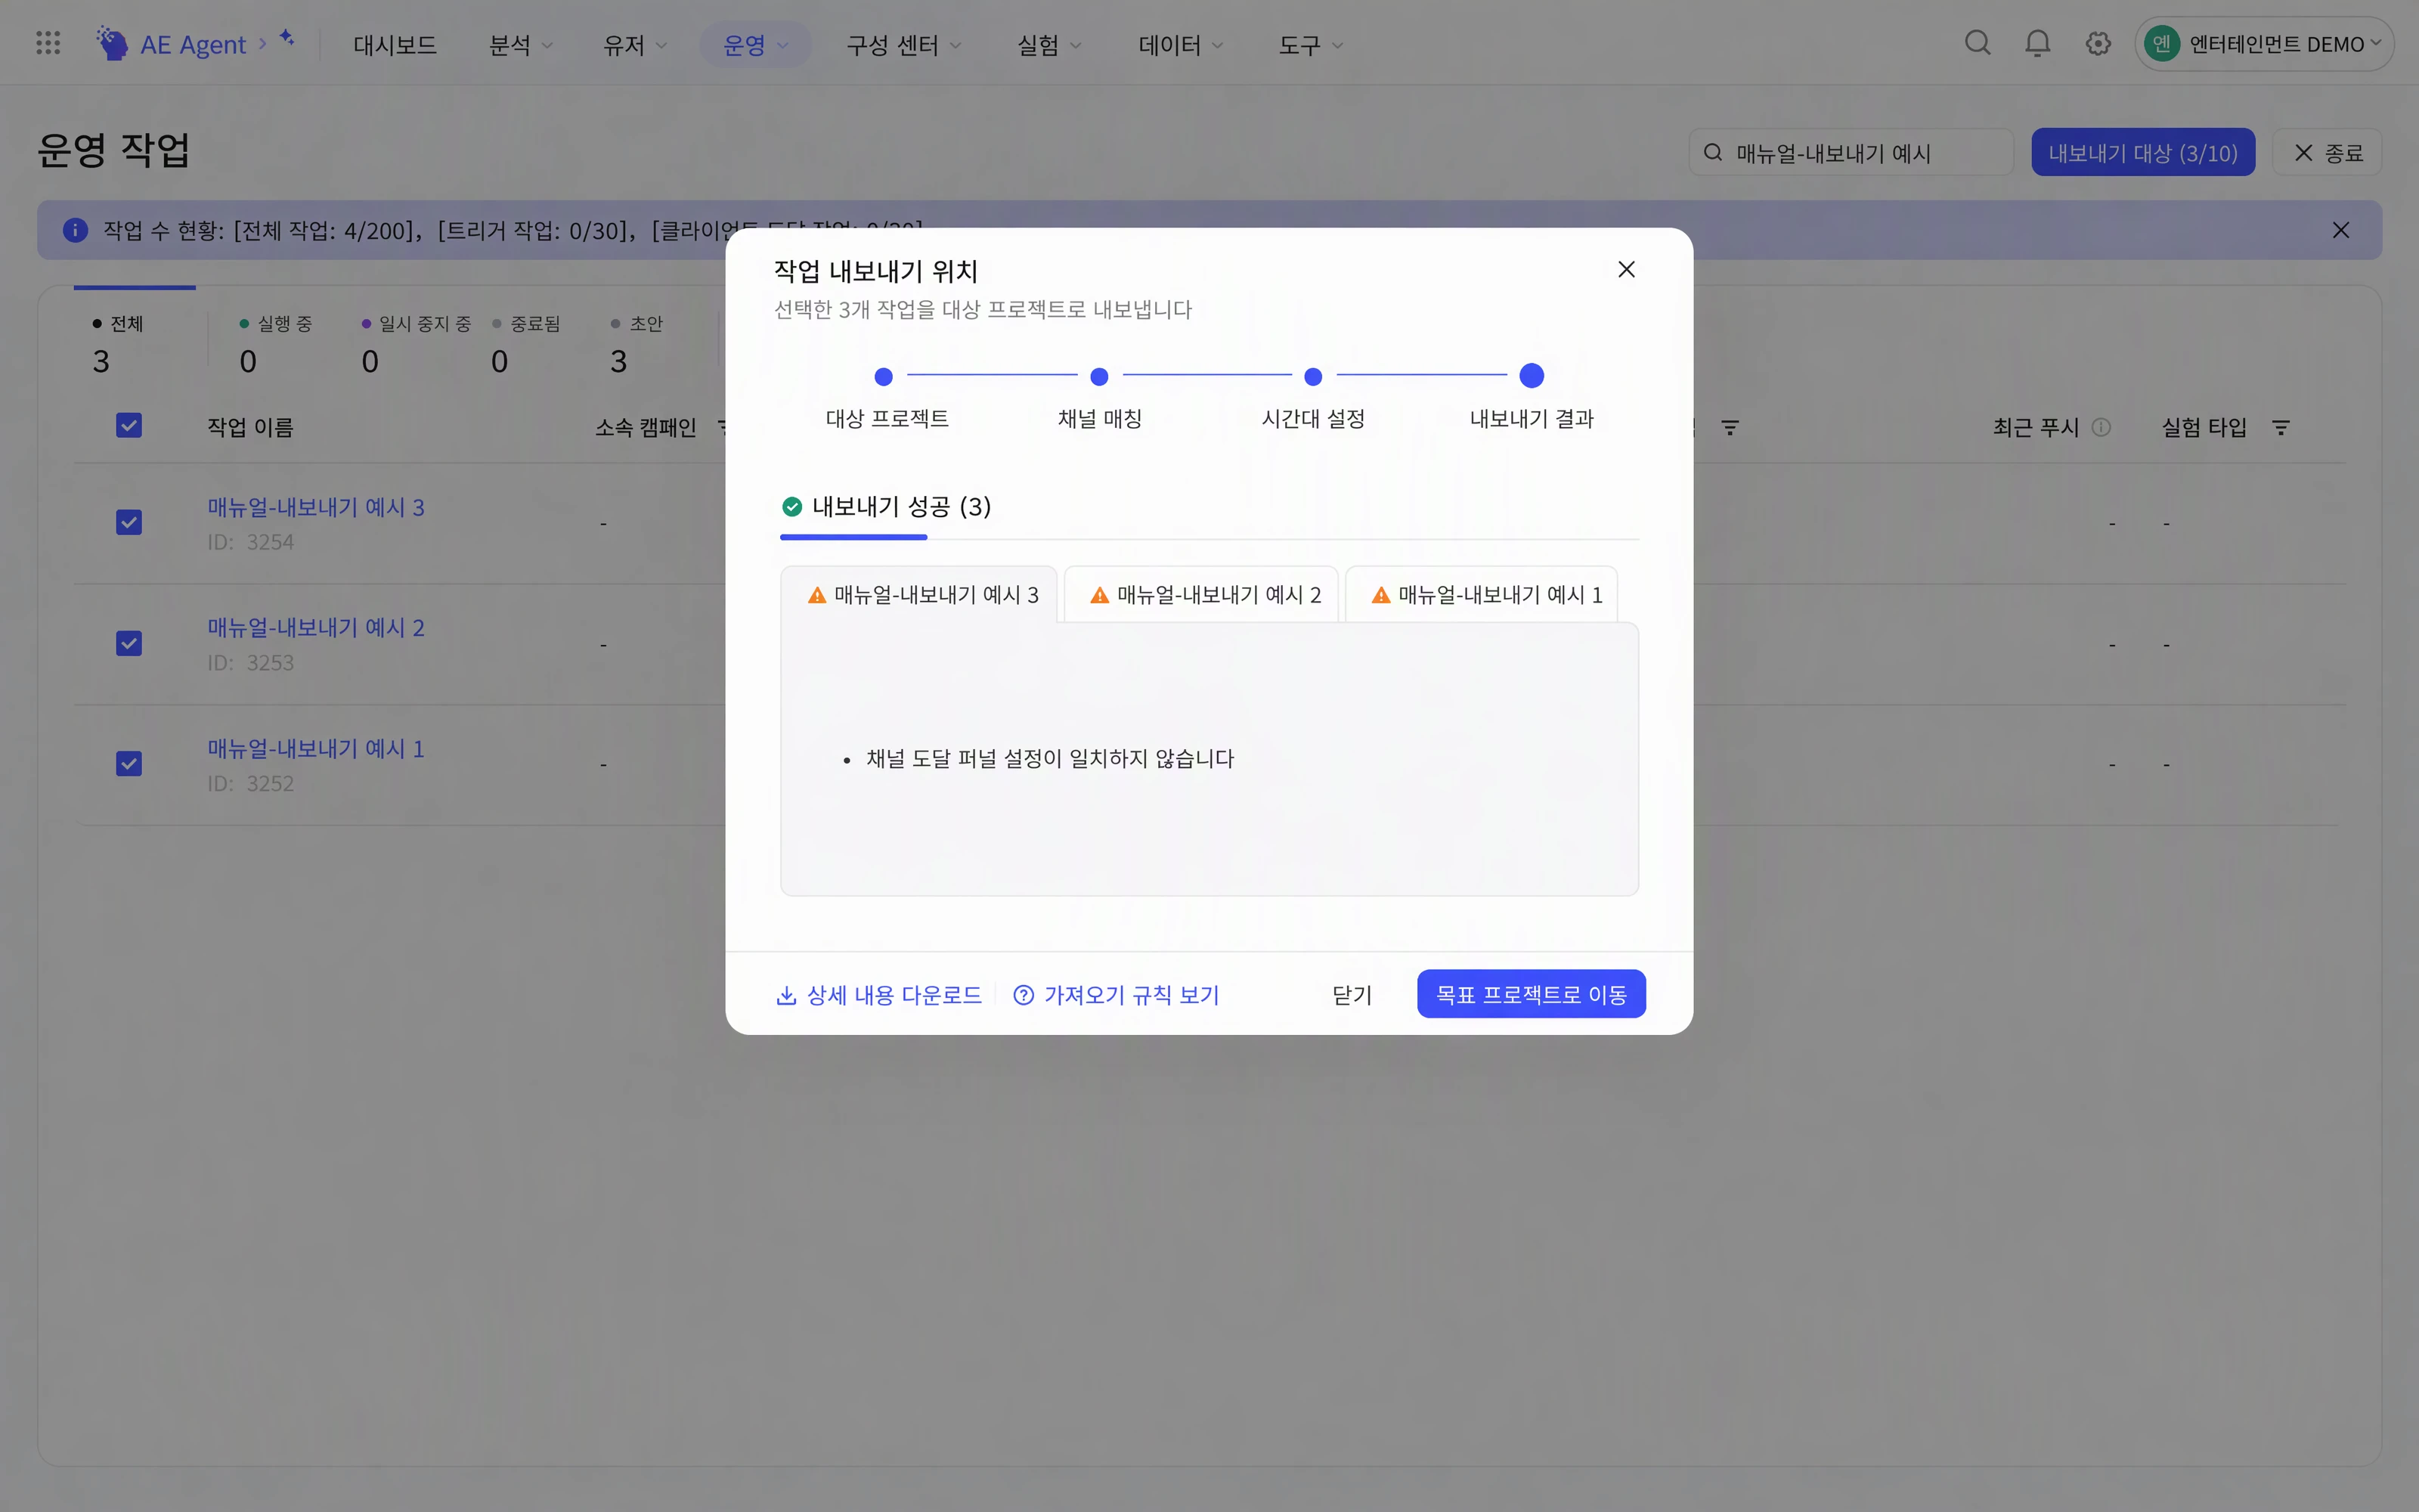
Task: Click the filter icon next to 실험 타입
Action: click(x=2281, y=428)
